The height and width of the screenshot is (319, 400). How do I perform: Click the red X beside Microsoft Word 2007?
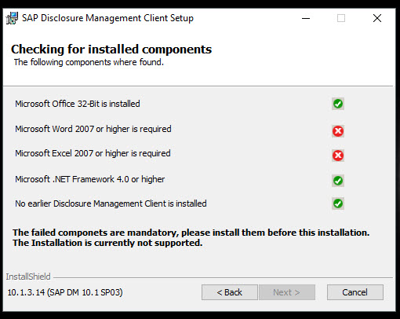point(338,131)
